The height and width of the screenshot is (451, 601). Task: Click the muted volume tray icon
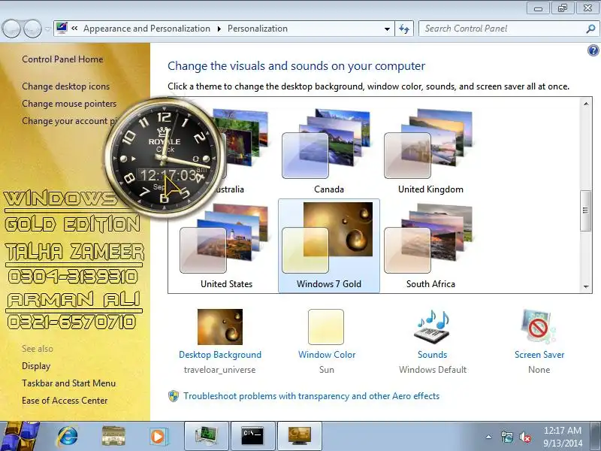pyautogui.click(x=524, y=437)
